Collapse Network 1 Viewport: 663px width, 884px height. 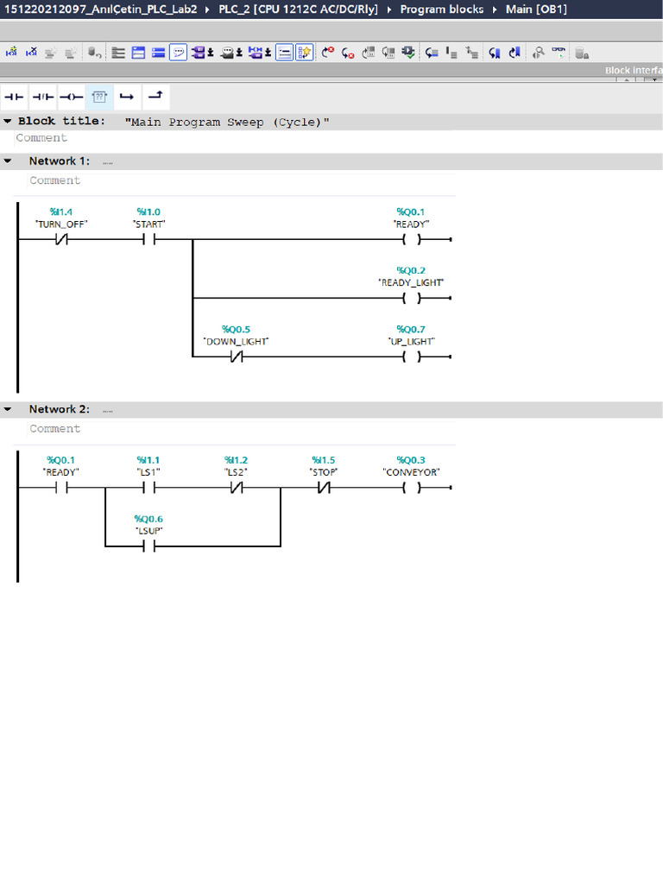pyautogui.click(x=7, y=161)
